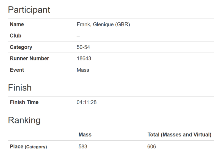Click the Mass column header in Ranking

(x=85, y=135)
